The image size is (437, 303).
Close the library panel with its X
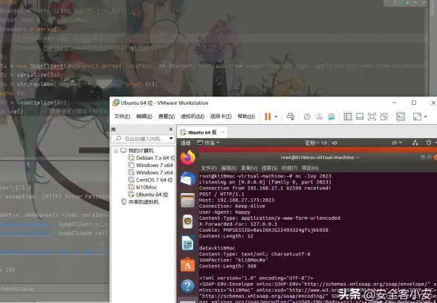pos(171,129)
